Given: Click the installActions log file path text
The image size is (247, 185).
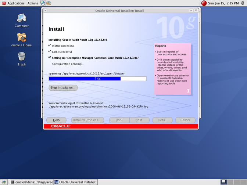Looking at the screenshot, I should coord(99,106).
